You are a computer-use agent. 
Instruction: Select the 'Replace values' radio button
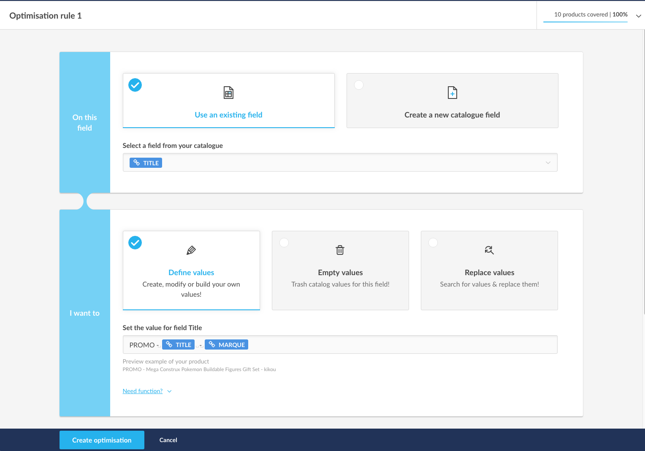point(433,243)
